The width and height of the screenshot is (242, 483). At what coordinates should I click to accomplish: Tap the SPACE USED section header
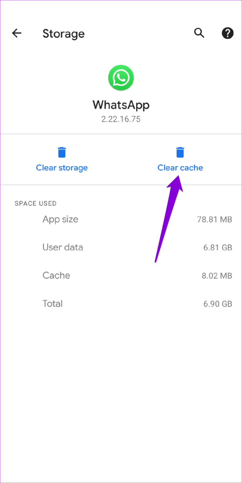coord(35,203)
